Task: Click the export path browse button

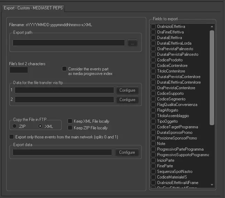Action: 132,43
